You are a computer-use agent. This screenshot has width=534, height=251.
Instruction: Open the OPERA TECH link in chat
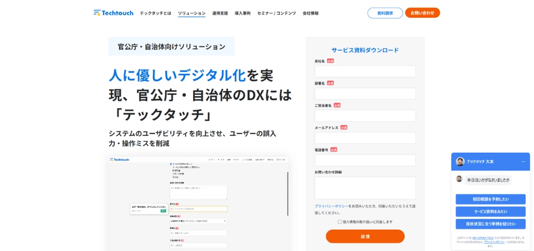coord(483,237)
